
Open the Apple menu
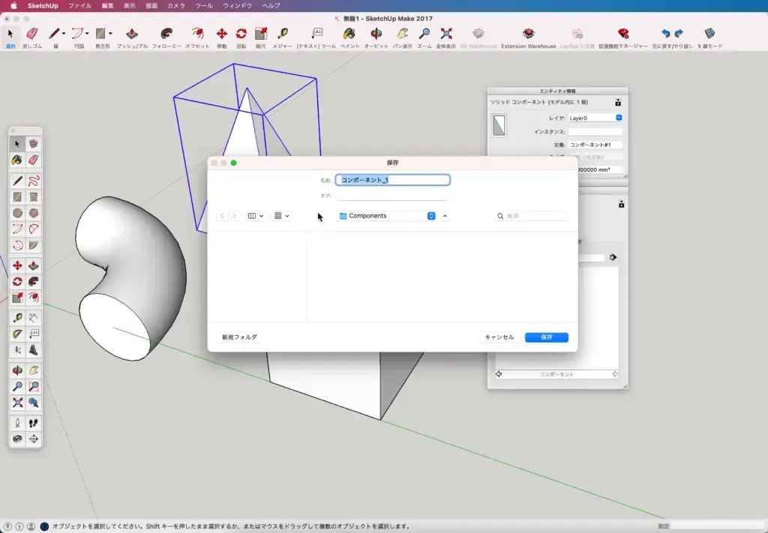(x=13, y=6)
